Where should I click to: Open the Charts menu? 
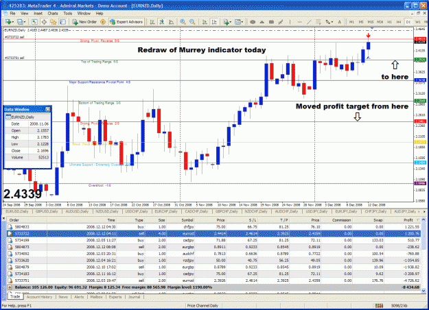[53, 13]
